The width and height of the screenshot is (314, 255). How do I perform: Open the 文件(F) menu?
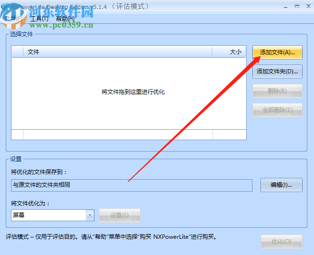tap(13, 19)
